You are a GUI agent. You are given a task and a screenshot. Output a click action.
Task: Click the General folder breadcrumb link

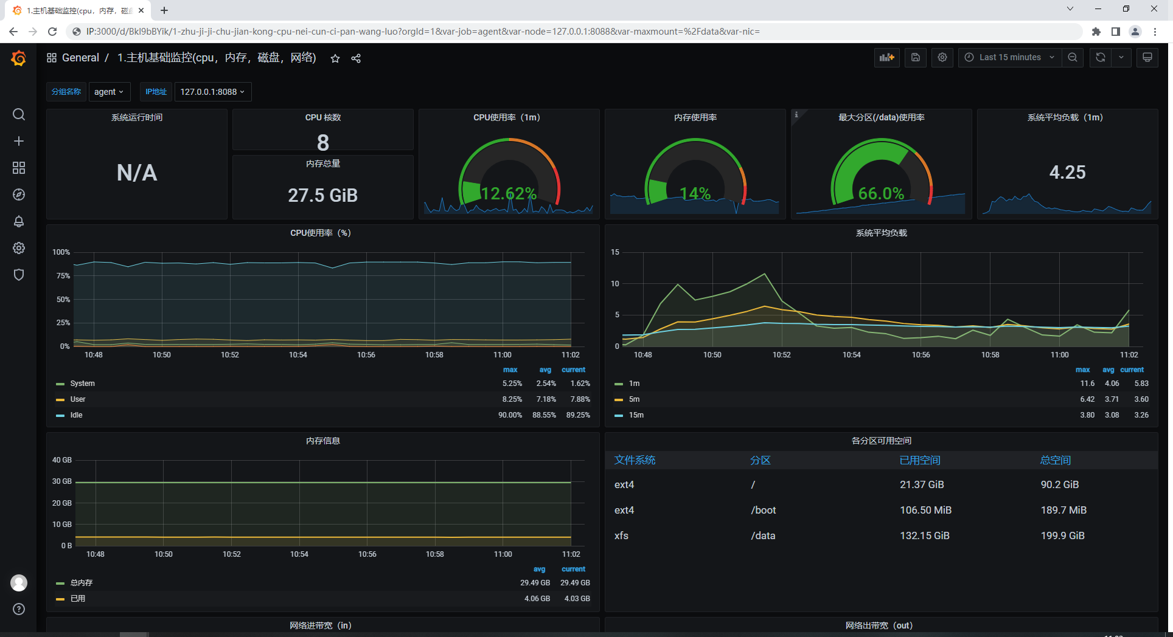point(80,58)
